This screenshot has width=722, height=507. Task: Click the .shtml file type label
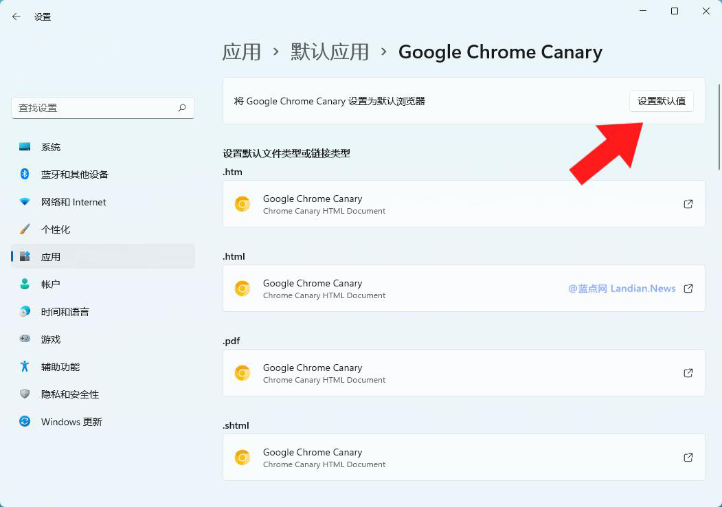point(236,425)
